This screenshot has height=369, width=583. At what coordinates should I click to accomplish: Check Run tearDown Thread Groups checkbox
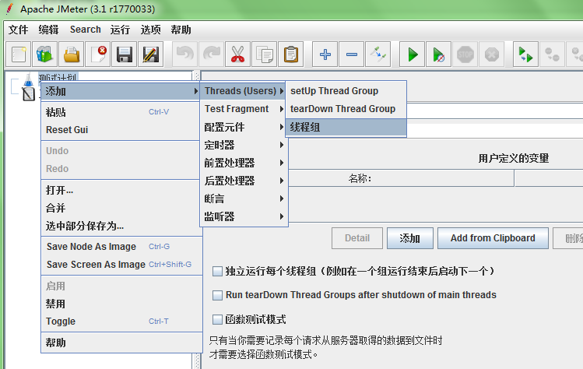(217, 295)
